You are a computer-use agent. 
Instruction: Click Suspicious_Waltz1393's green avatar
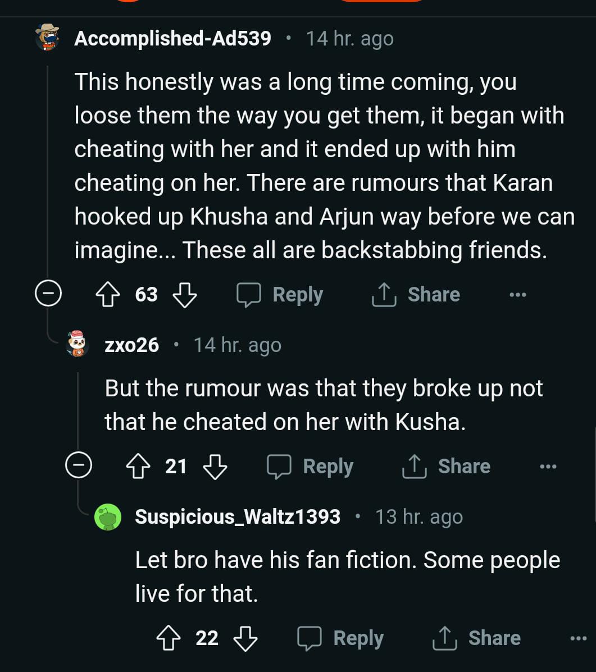point(107,516)
